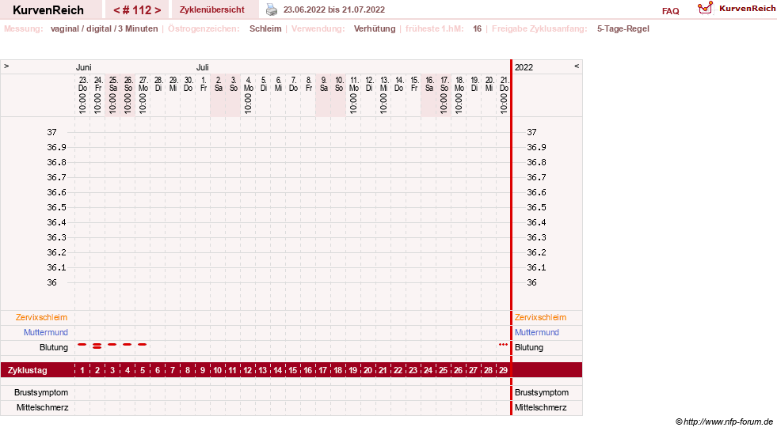Click the vaginal / digital / 3 Minuten setting
The image size is (777, 431).
coord(104,28)
